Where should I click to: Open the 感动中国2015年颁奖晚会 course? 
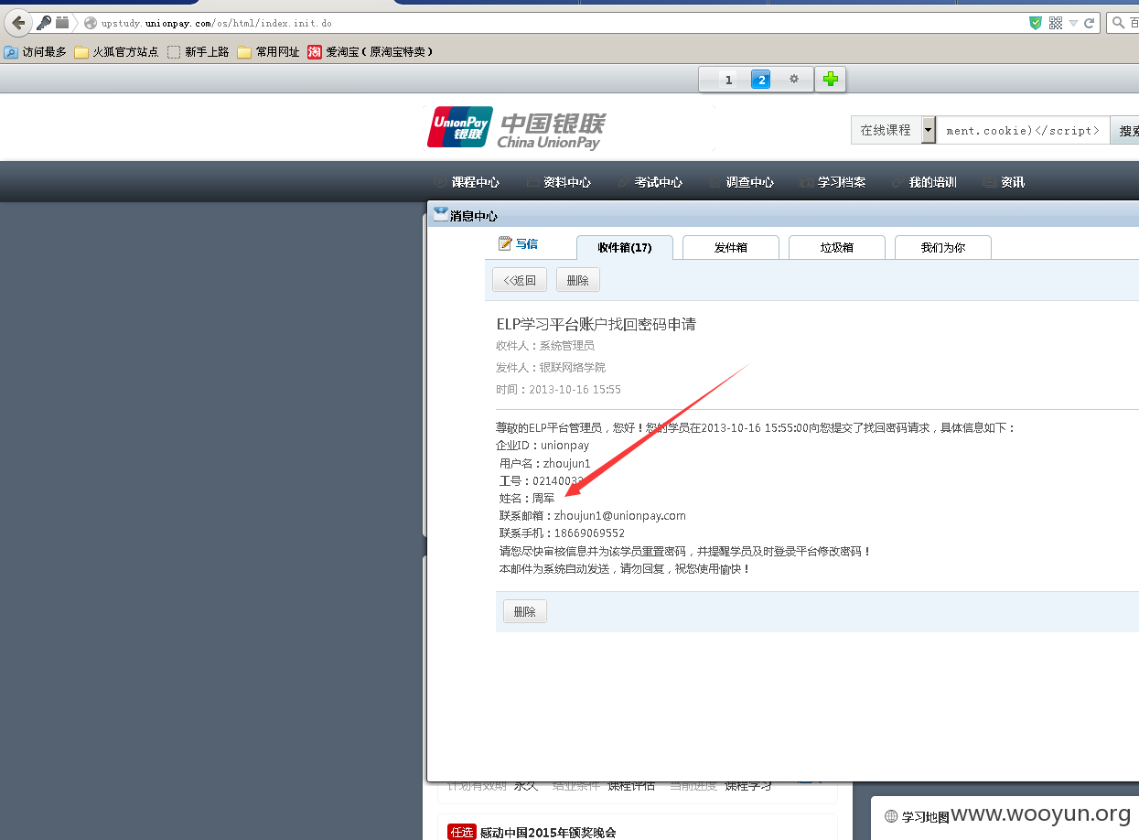(x=548, y=833)
